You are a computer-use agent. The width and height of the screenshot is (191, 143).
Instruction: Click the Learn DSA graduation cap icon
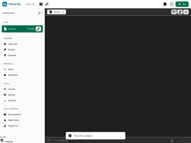click(x=5, y=44)
